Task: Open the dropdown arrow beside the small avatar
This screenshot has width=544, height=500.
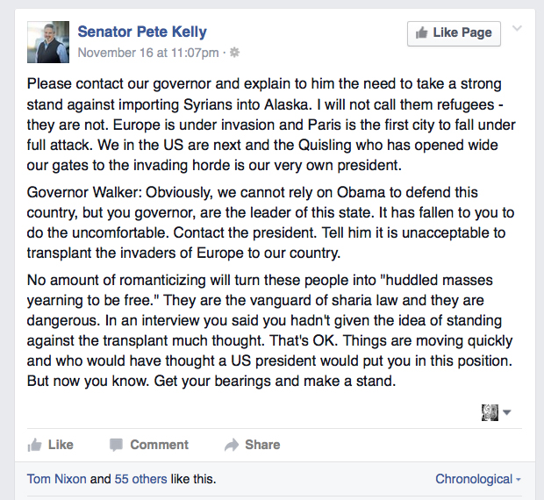Action: coord(507,412)
